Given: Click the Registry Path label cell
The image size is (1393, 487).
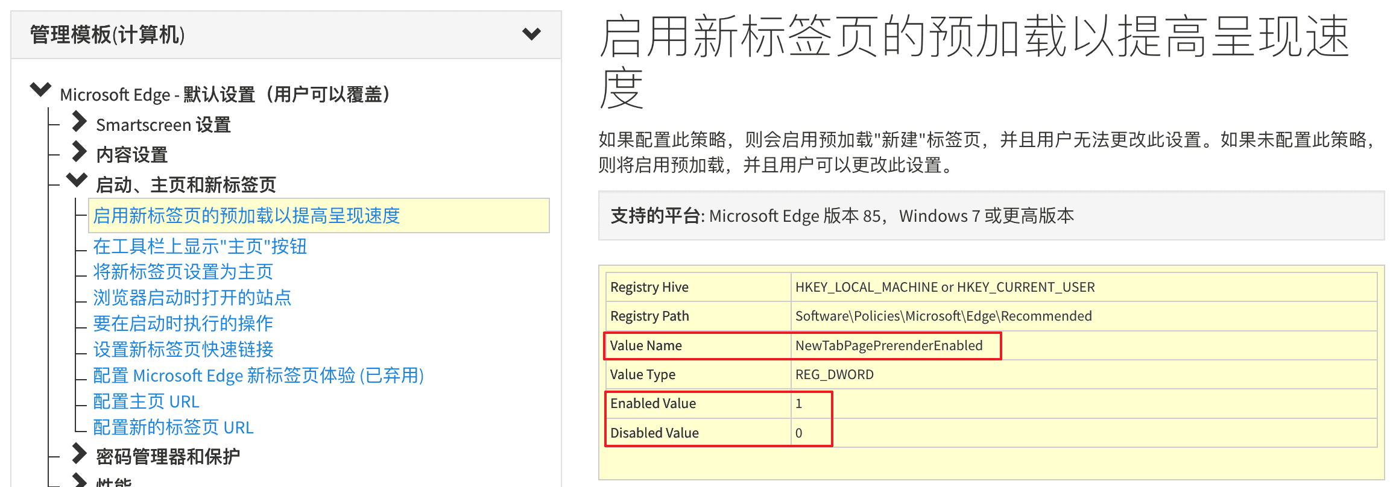Looking at the screenshot, I should click(698, 316).
